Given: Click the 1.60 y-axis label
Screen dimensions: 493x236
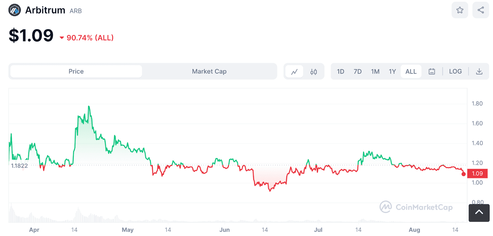Looking at the screenshot, I should [477, 123].
